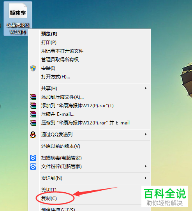192x211 pixels.
Task: Expand the arrow next to 共享(H)
Action: (x=146, y=89)
